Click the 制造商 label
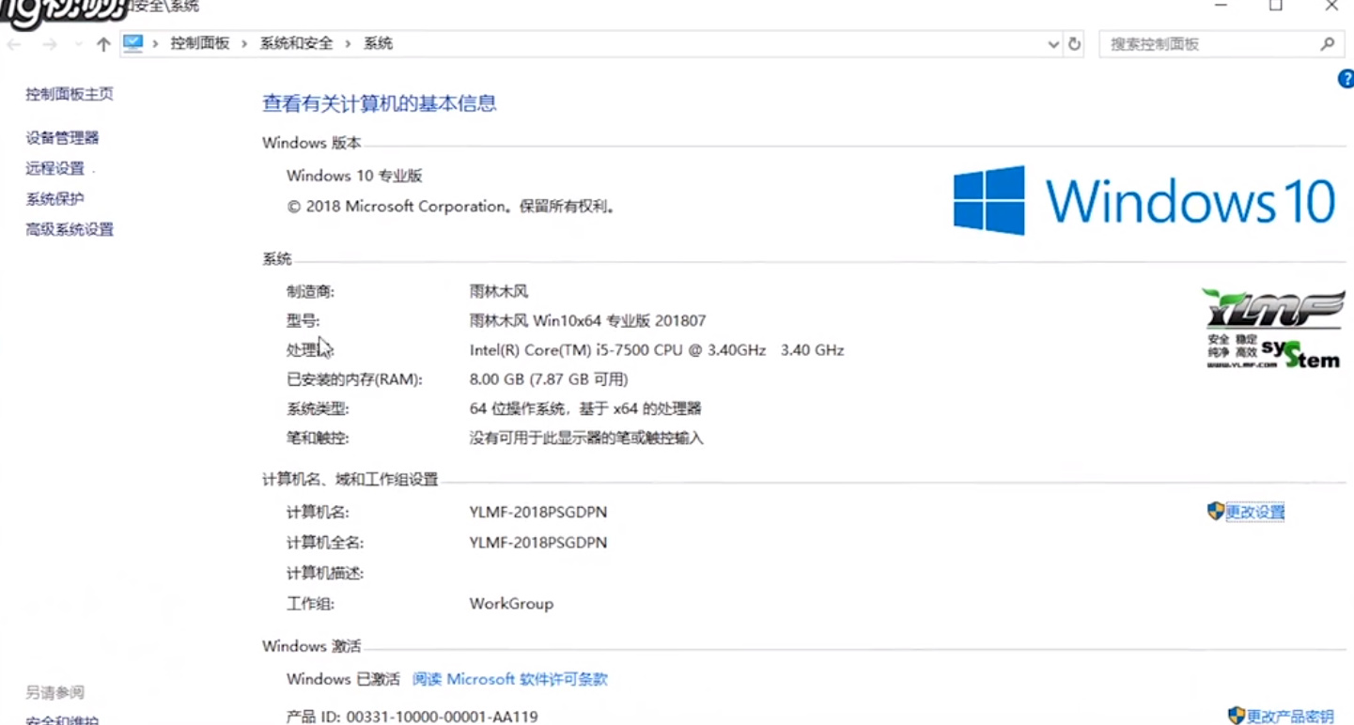Viewport: 1354px width, 725px height. coord(310,291)
